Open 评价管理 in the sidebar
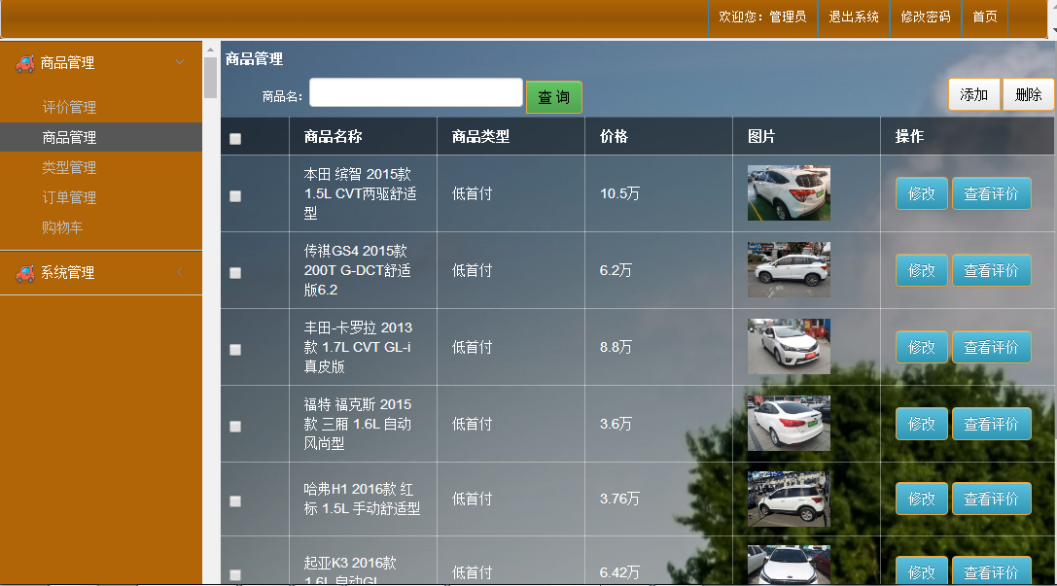 coord(69,107)
